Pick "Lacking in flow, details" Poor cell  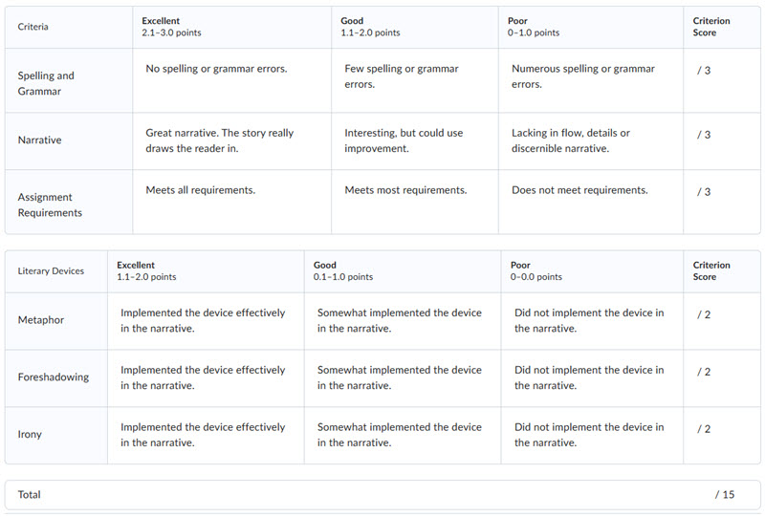tap(590, 141)
